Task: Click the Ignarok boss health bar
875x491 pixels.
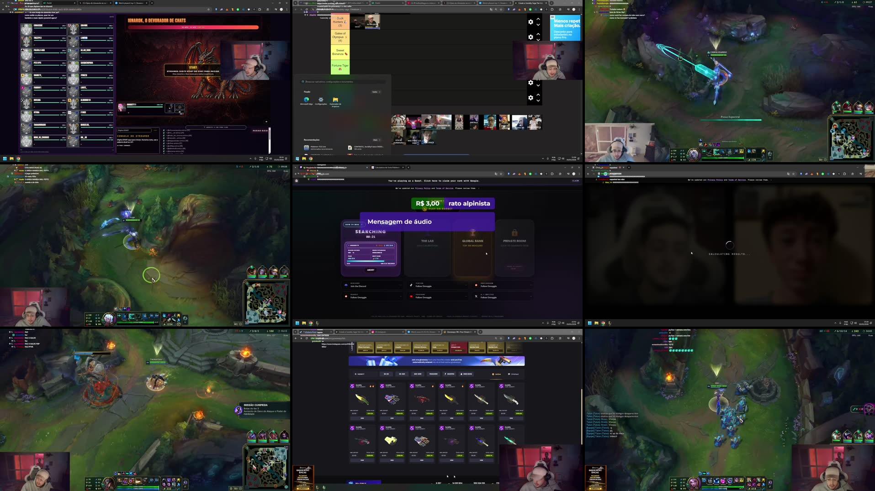Action: click(193, 27)
